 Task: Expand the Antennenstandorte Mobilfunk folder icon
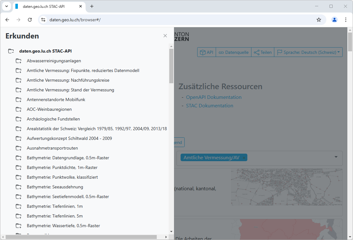click(18, 100)
